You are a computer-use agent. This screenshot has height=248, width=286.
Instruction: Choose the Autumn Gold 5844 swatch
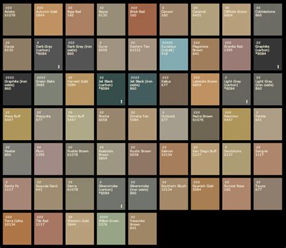click(48, 19)
